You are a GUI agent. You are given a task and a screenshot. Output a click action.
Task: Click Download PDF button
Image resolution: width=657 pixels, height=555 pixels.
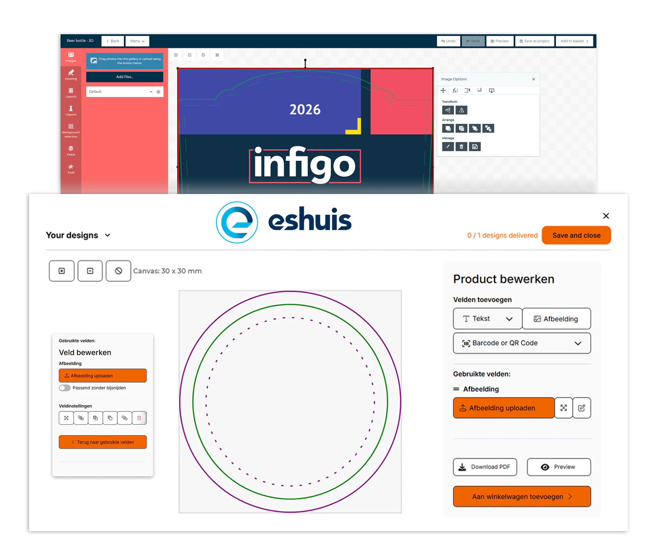485,467
